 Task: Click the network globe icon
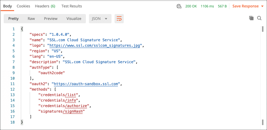pyautogui.click(x=179, y=6)
